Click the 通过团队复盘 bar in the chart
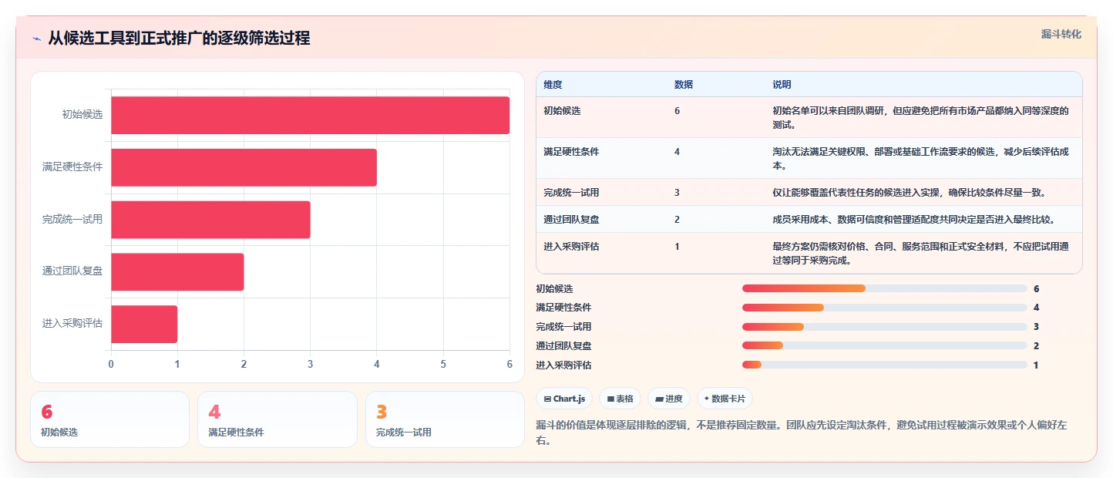The width and height of the screenshot is (1113, 478). point(177,272)
